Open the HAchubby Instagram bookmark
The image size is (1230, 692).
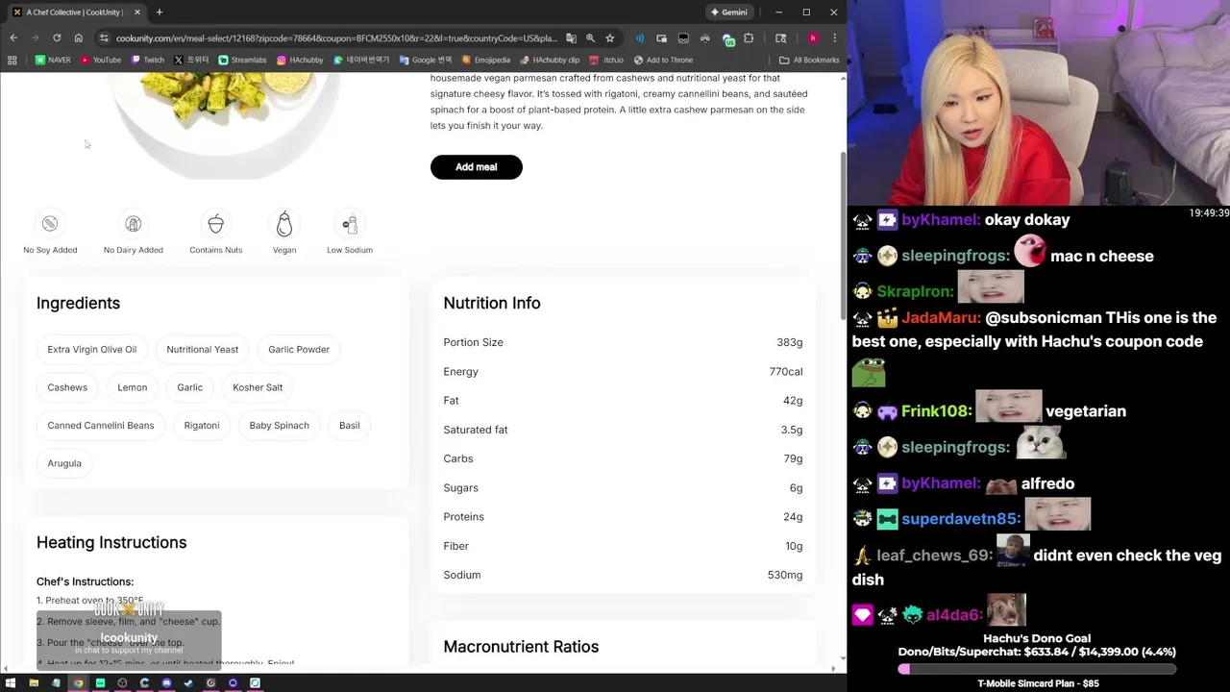pos(301,60)
